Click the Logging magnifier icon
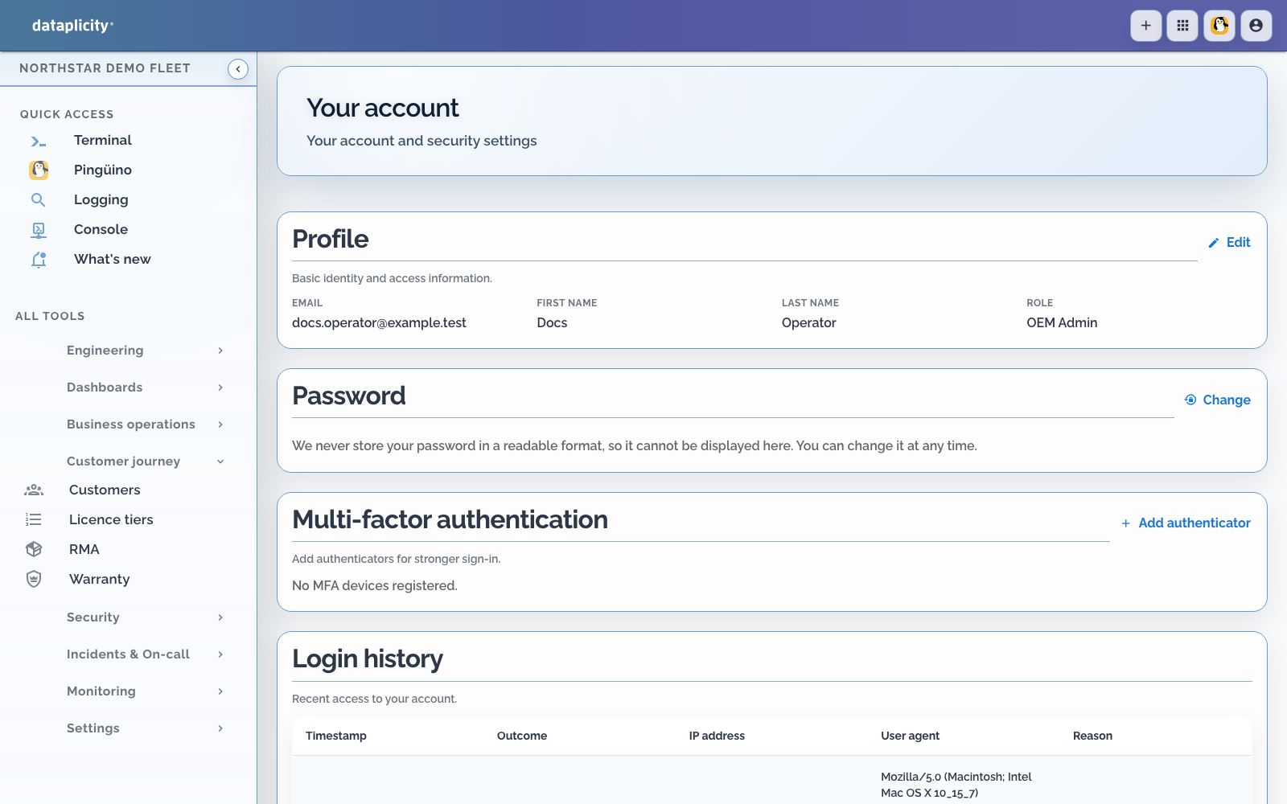The height and width of the screenshot is (804, 1287). [x=39, y=199]
